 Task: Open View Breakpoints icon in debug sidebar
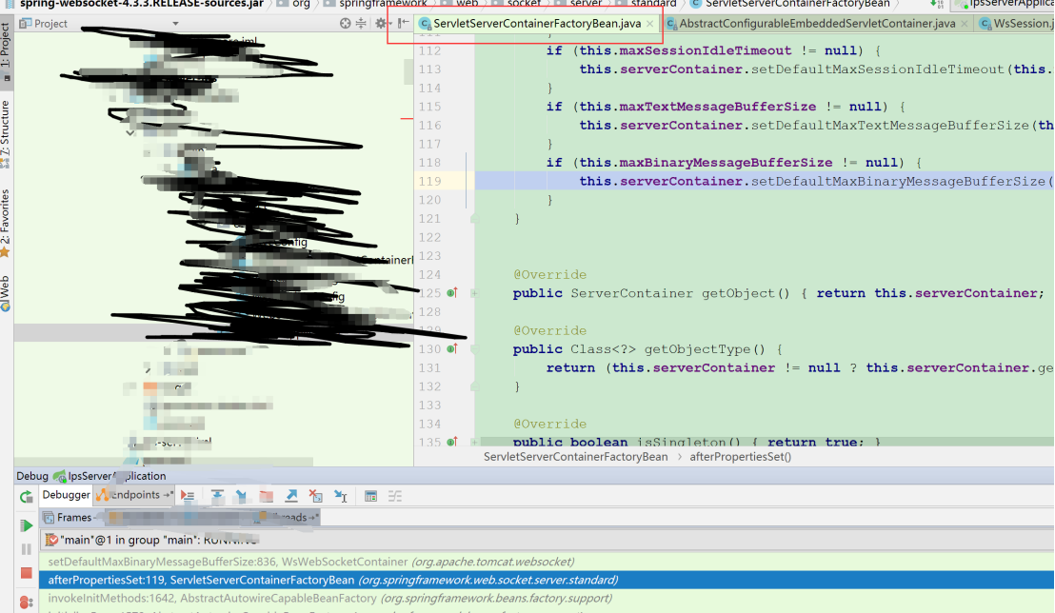pyautogui.click(x=26, y=600)
